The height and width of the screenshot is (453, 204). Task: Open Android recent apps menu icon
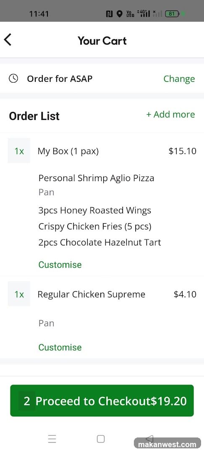click(x=52, y=439)
